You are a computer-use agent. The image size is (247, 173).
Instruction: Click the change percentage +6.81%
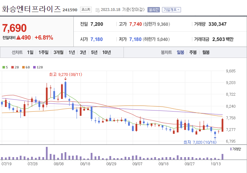[44, 38]
